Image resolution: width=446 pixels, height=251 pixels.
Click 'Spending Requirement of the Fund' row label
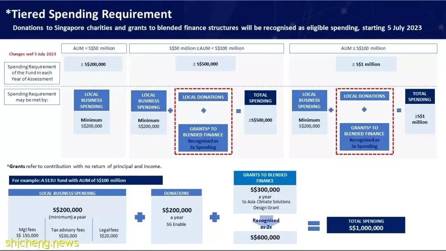(32, 73)
